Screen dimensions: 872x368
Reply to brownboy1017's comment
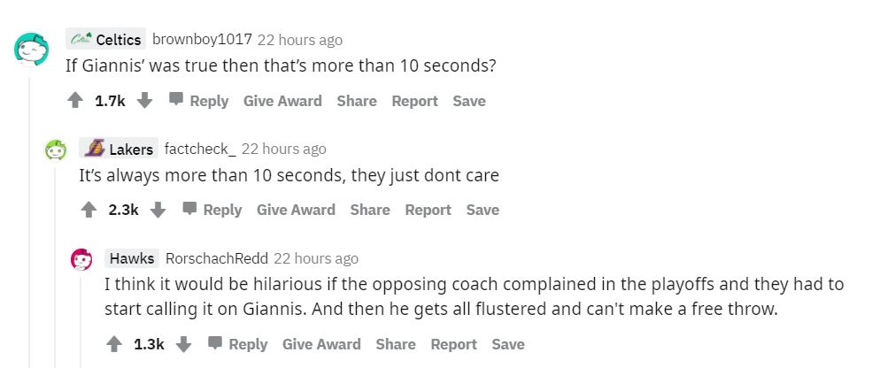[199, 101]
